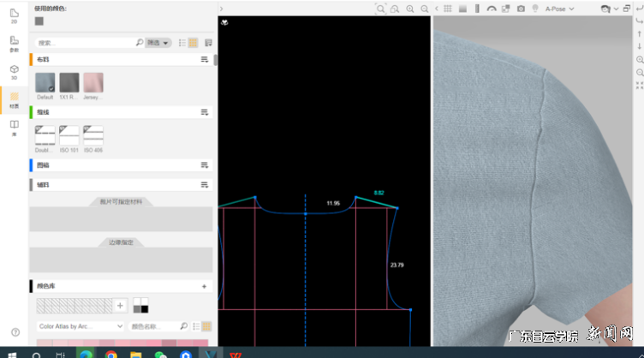This screenshot has width=644, height=358.
Task: Open the 库 library sidebar icon
Action: tap(14, 127)
